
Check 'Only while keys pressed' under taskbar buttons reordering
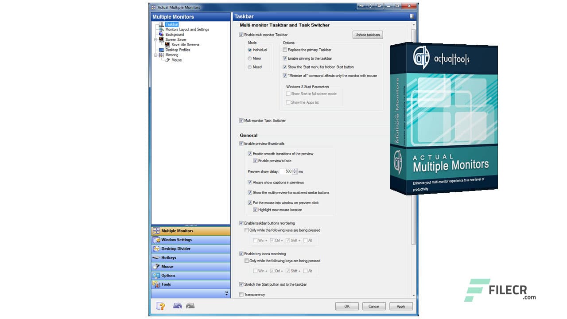tap(247, 230)
